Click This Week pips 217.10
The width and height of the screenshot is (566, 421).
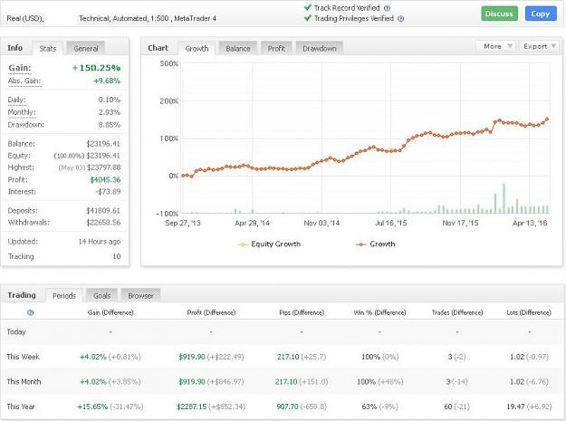click(x=288, y=357)
